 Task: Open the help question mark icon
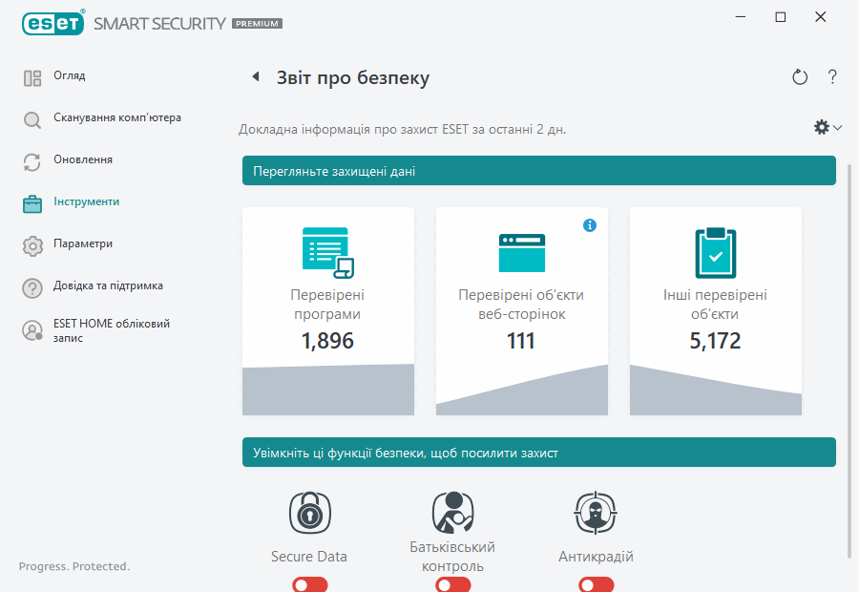[831, 76]
